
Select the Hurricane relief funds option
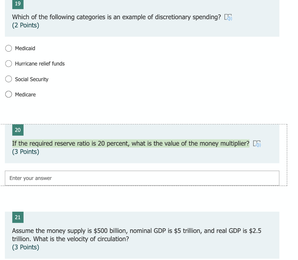(8, 63)
